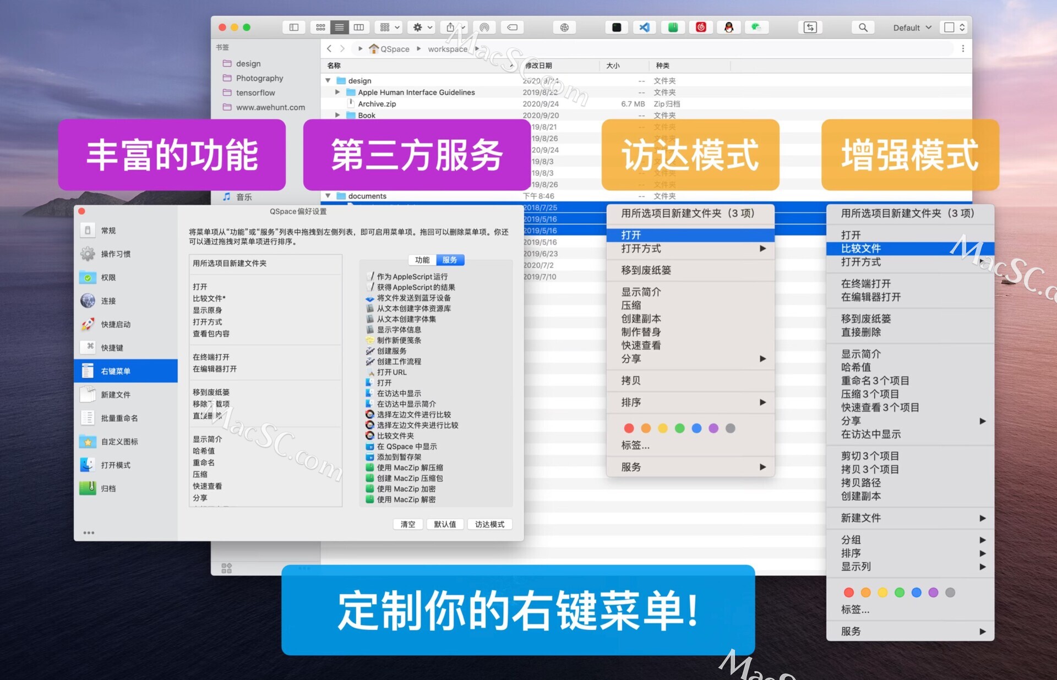1057x680 pixels.
Task: Expand the Book folder
Action: click(337, 116)
